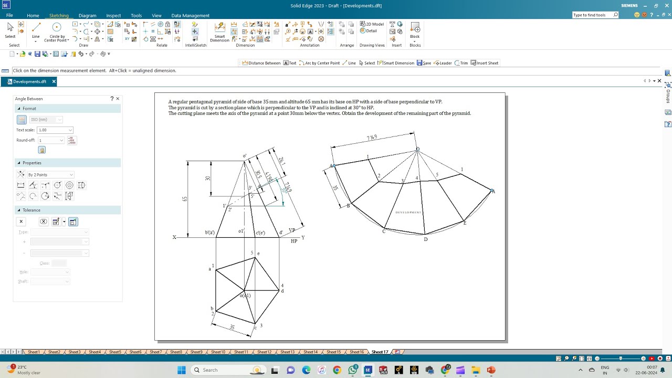
Task: Open the Block tool in Blocks group
Action: point(415,29)
